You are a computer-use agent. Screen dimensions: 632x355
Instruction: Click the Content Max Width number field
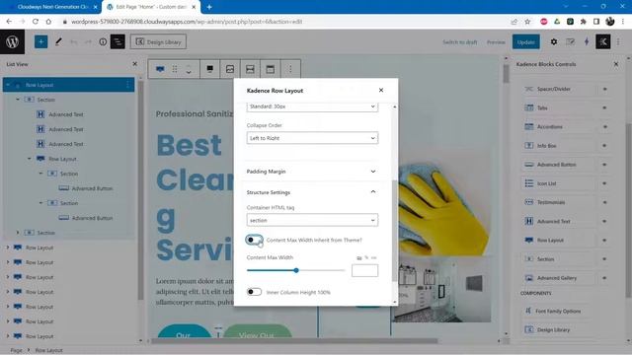point(364,270)
